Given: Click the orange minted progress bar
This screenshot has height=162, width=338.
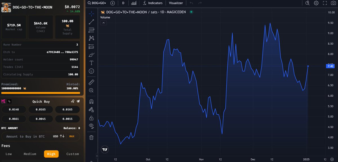Looking at the screenshot, I should click(41, 93).
